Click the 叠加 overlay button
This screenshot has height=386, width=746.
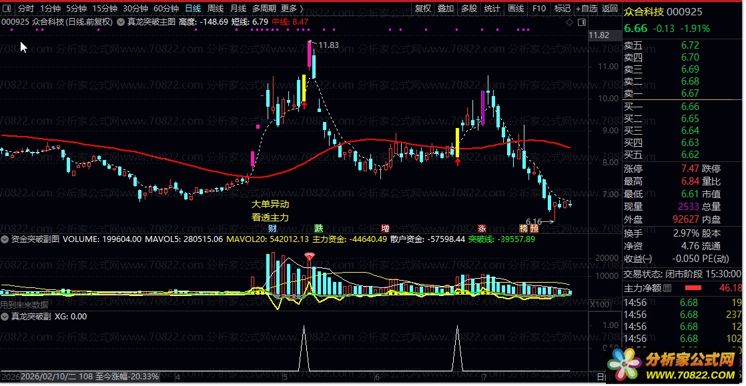[446, 8]
